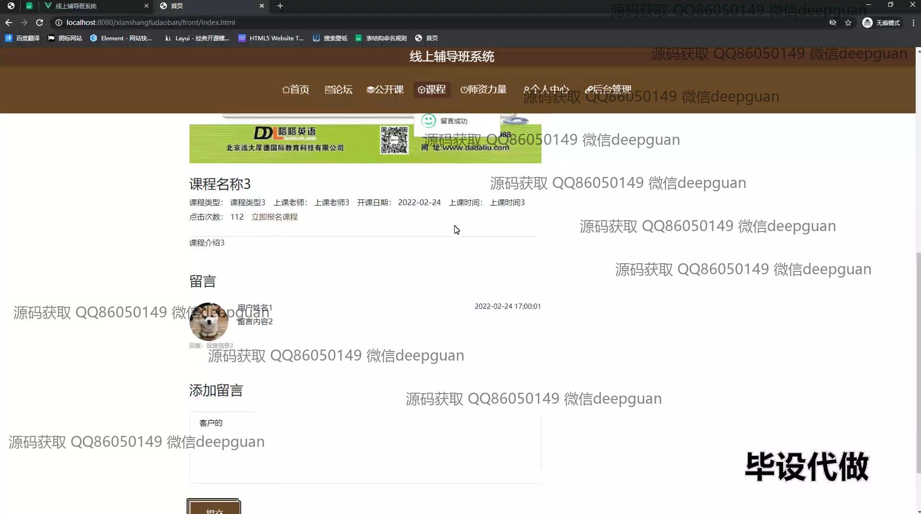921x514 pixels.
Task: Click the 立即报名课程 link
Action: click(x=274, y=217)
